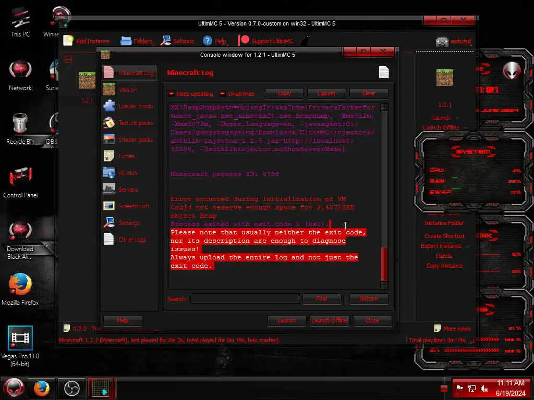This screenshot has width=534, height=400.
Task: Clear the Minecraft log
Action: coord(369,93)
